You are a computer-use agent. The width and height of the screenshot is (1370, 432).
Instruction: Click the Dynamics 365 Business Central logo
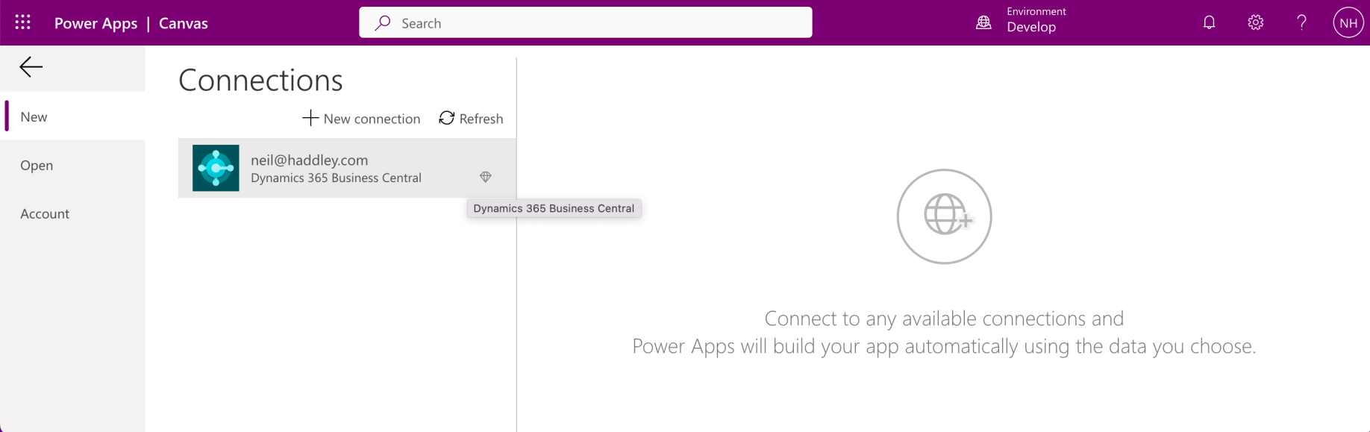click(x=216, y=168)
